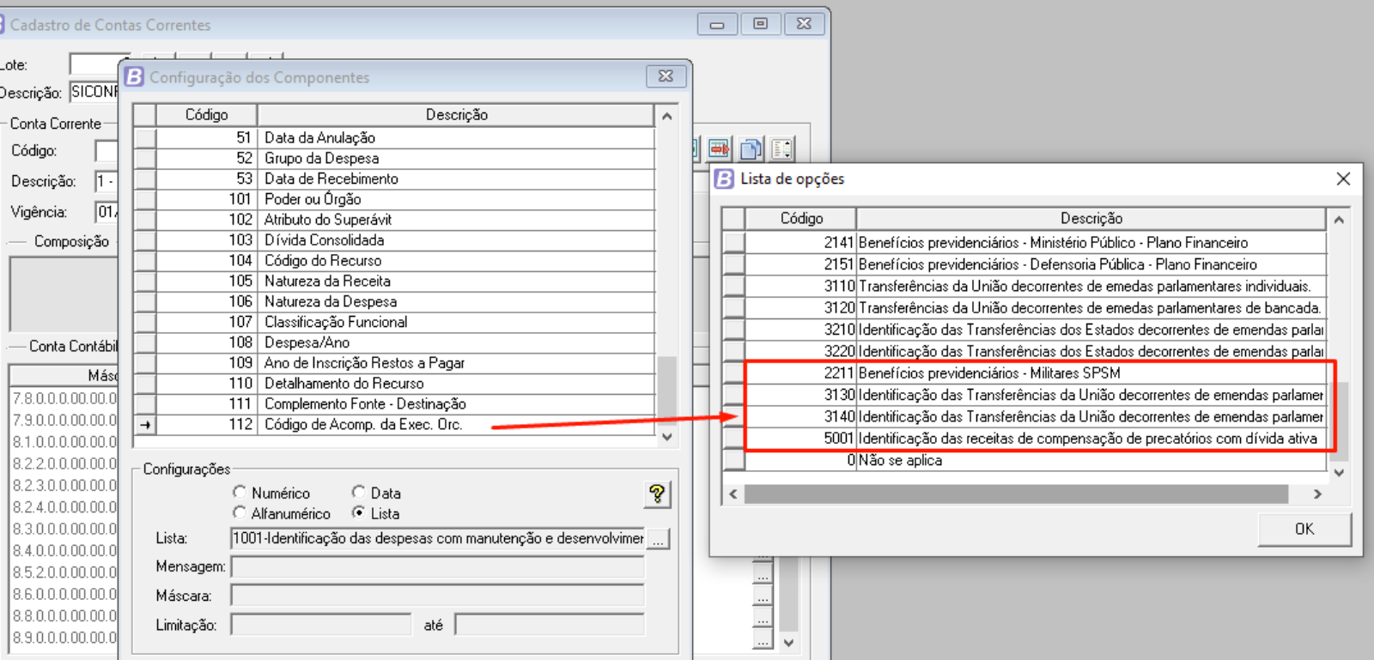Close the Lista de opções dialog

[1343, 179]
